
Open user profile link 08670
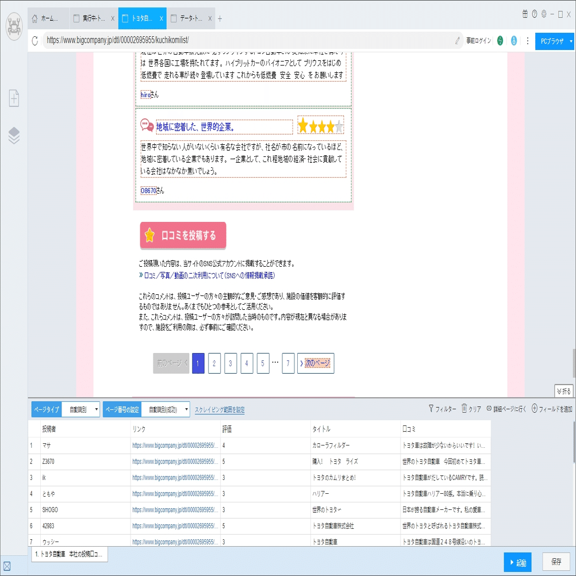[x=148, y=191]
